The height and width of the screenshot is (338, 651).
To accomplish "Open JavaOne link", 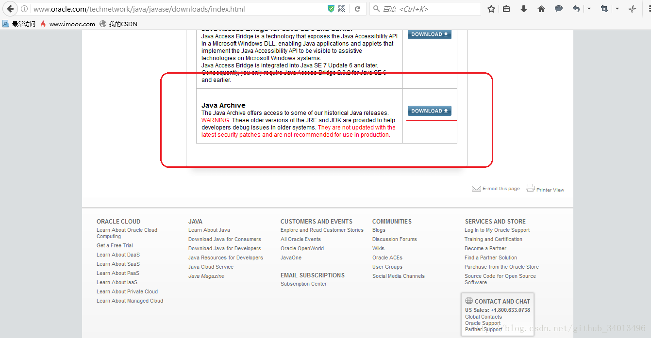I will (x=291, y=258).
